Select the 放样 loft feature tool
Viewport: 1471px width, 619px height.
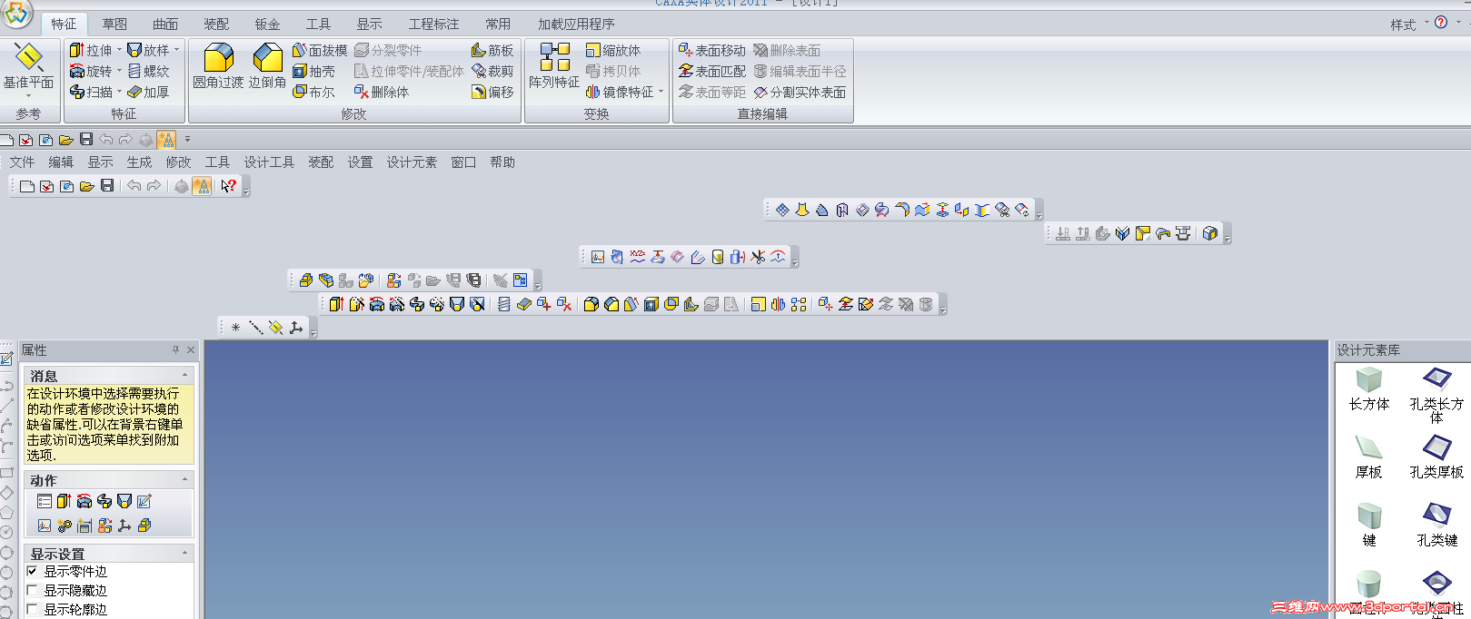coord(148,50)
